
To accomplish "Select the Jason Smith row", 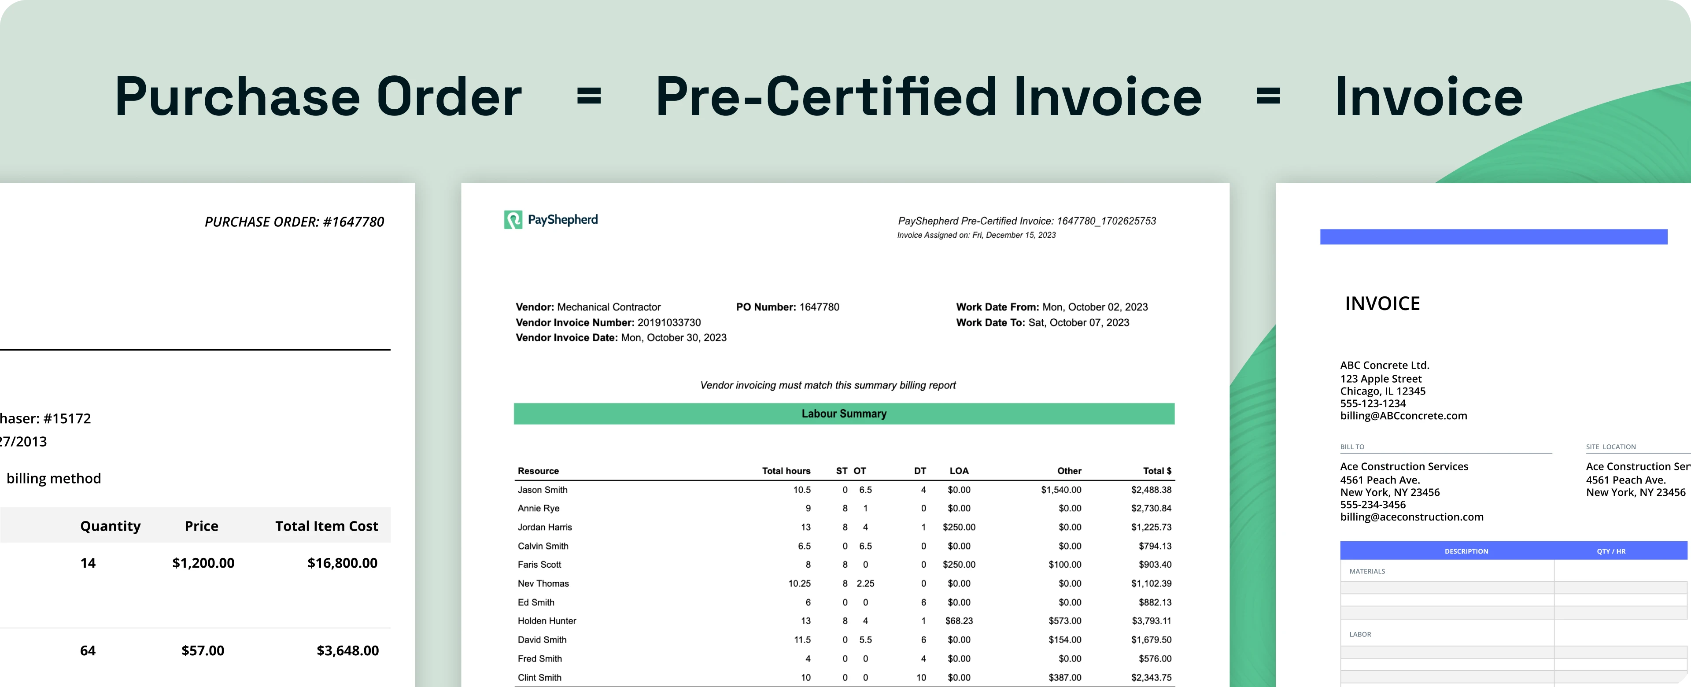I will pyautogui.click(x=542, y=490).
